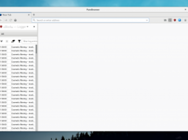The image size is (188, 140).
Task: Toggle the logger filter funnel button
Action: (19, 41)
